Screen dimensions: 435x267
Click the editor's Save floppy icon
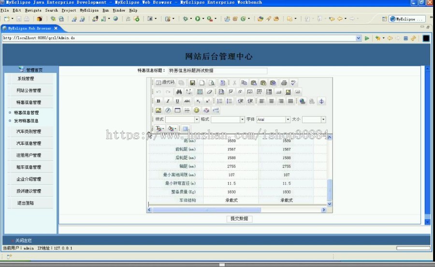(x=192, y=82)
